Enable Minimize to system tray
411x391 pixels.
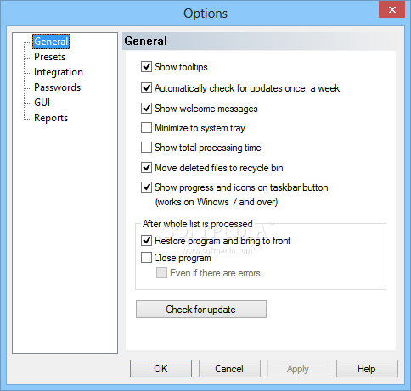tap(146, 128)
